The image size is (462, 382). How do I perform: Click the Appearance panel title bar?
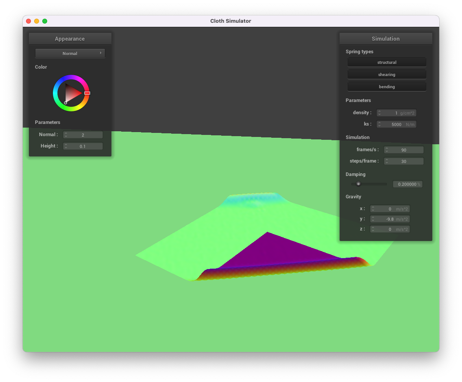click(70, 39)
